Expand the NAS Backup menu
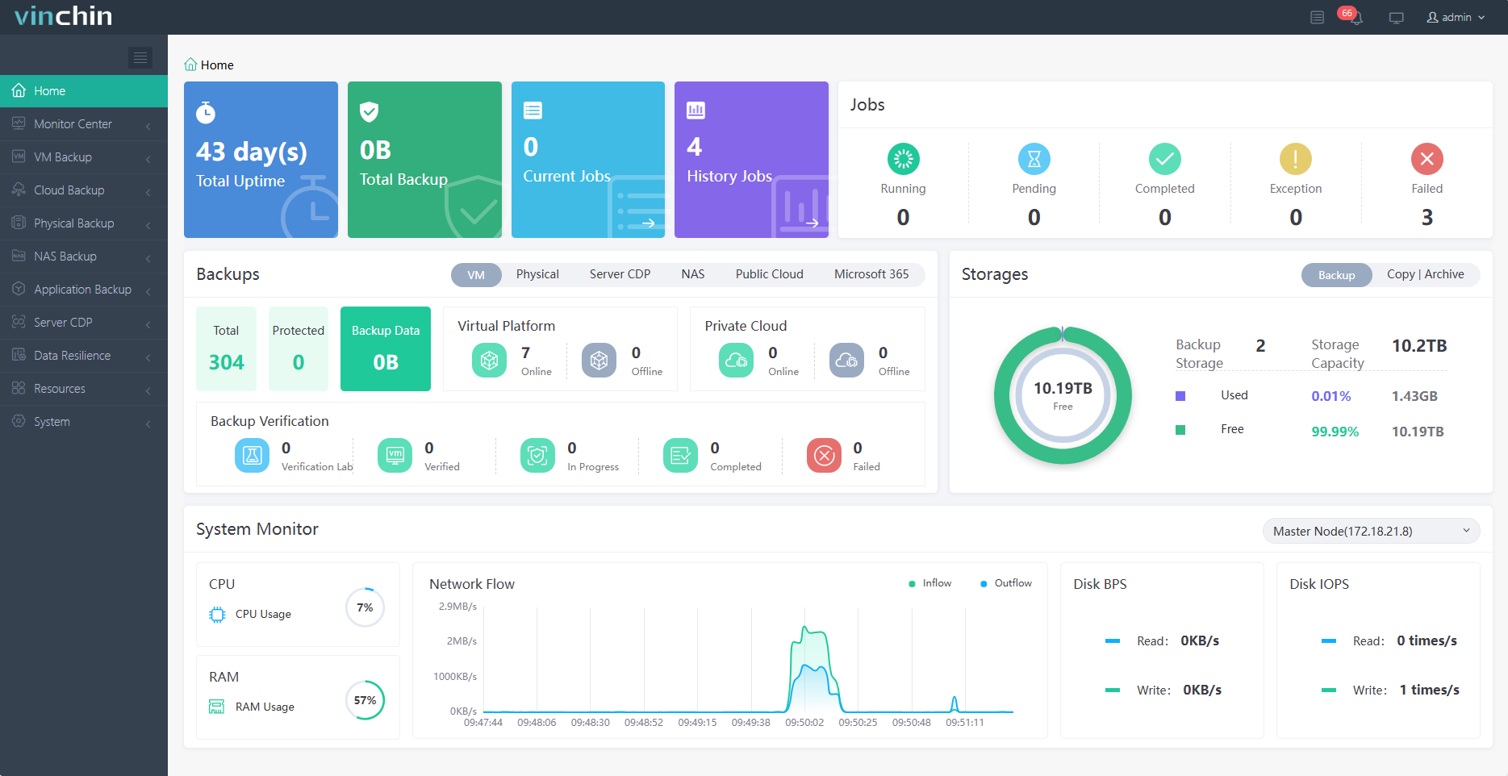1508x776 pixels. pyautogui.click(x=84, y=257)
